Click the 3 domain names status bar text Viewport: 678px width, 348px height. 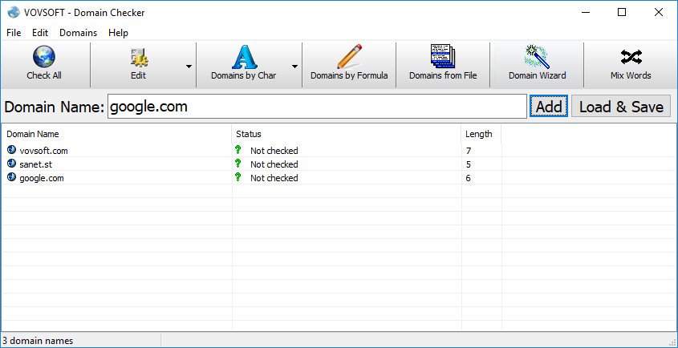coord(38,341)
